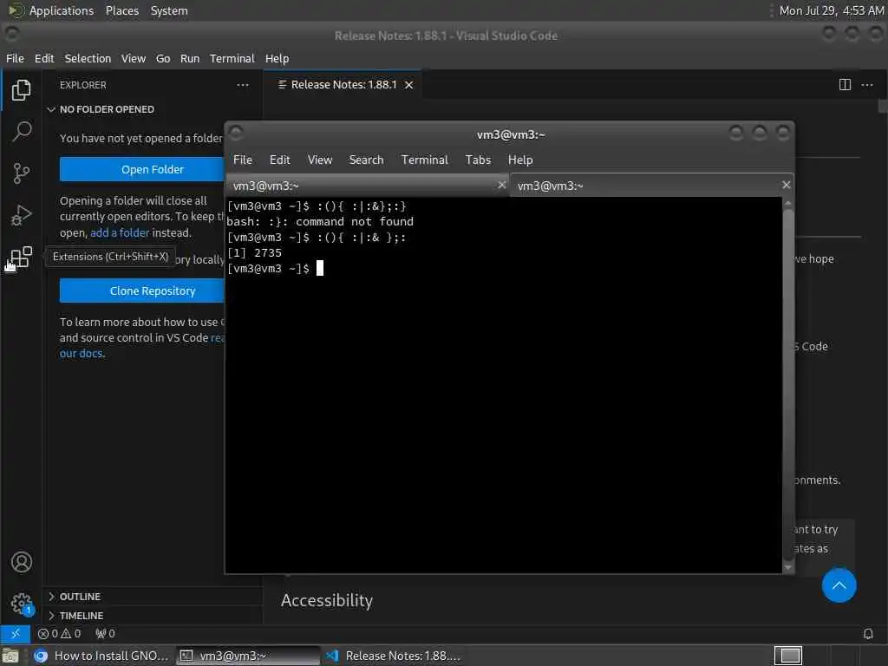Image resolution: width=888 pixels, height=666 pixels.
Task: Open the System menu in top panel
Action: (x=169, y=10)
